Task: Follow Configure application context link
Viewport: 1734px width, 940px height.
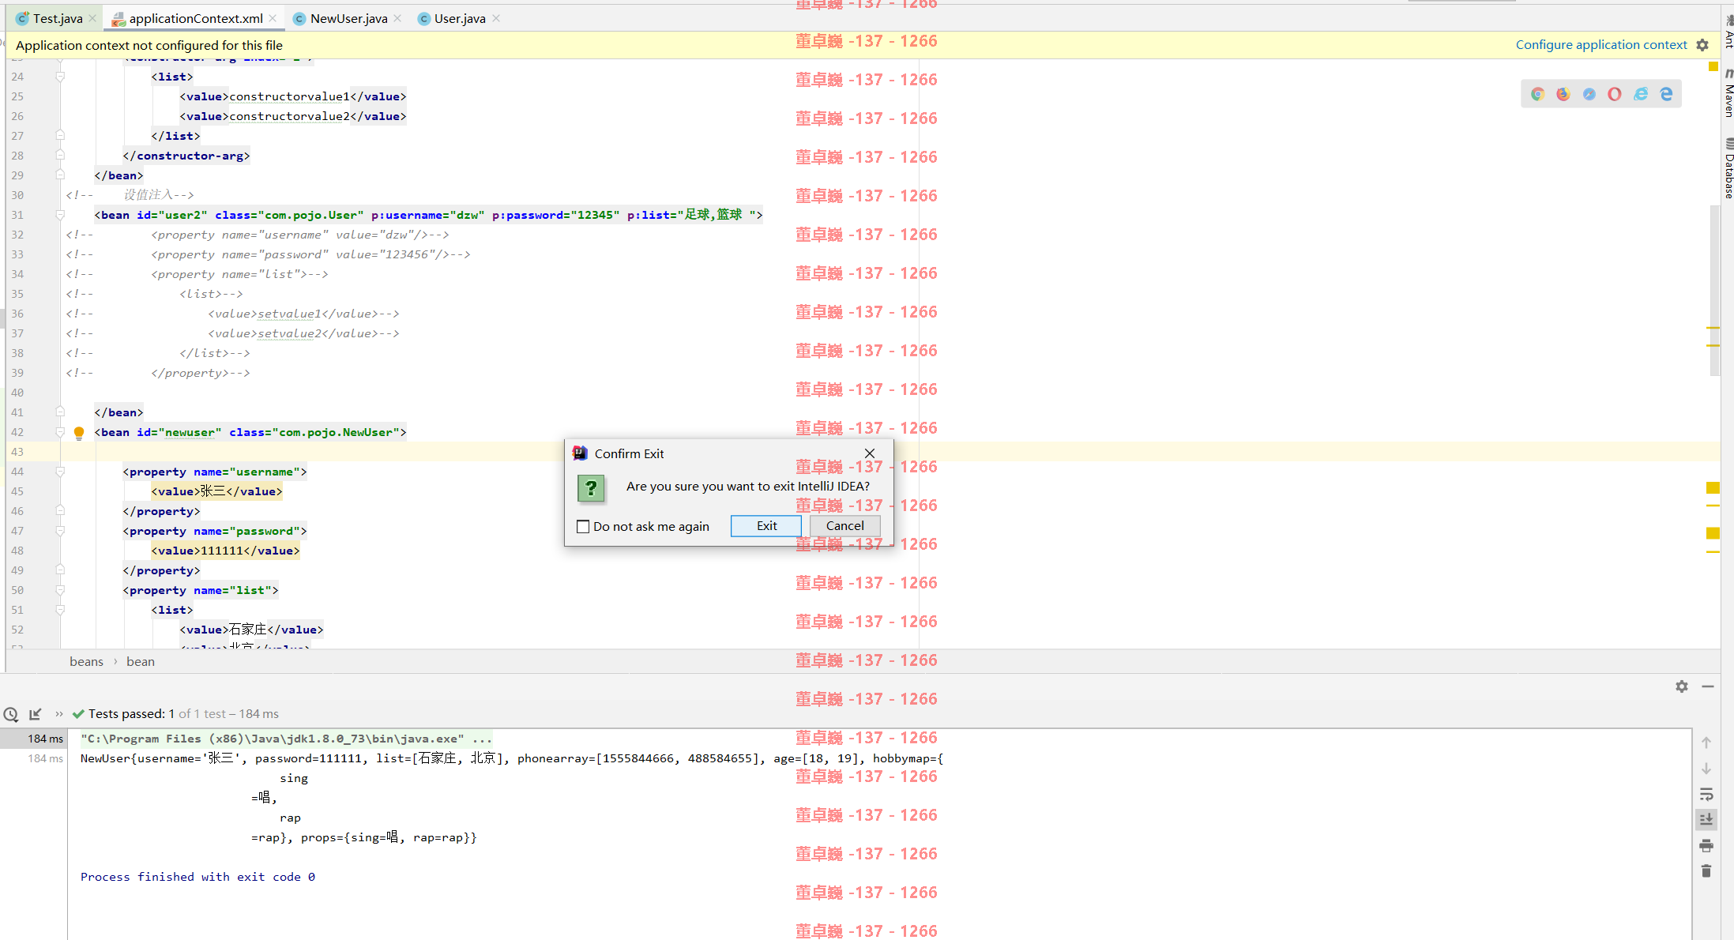Action: (x=1601, y=45)
